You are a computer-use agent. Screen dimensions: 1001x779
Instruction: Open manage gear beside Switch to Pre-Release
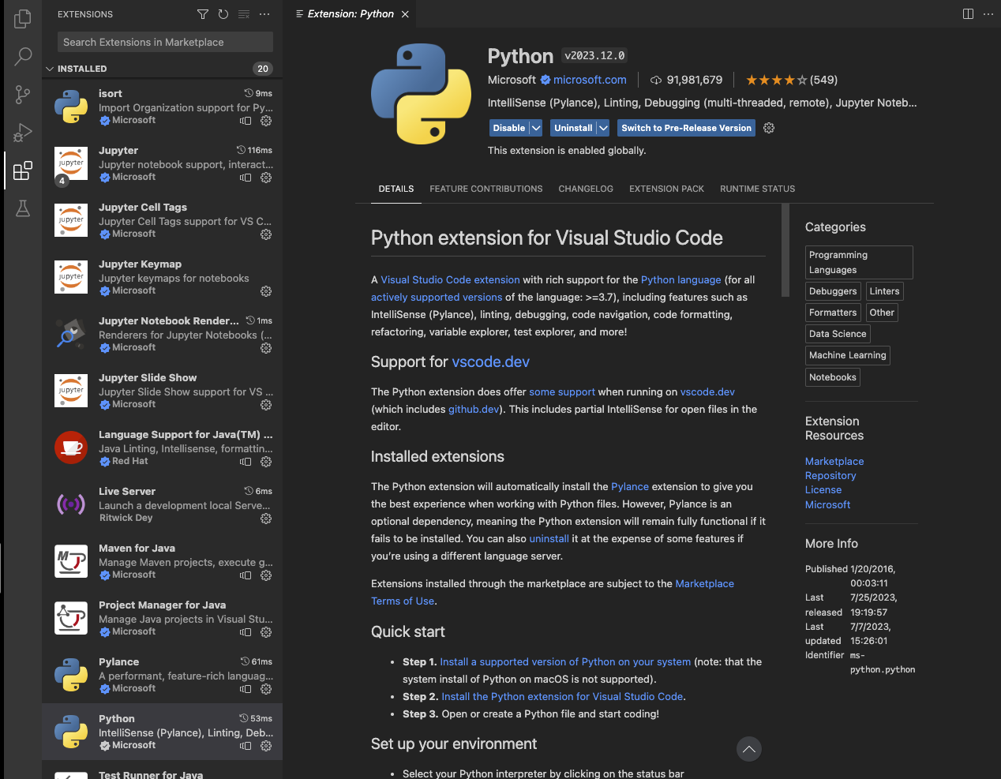tap(769, 128)
